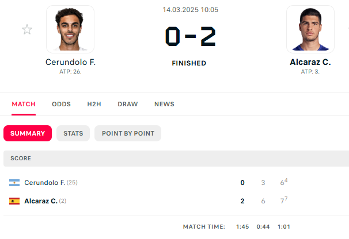The height and width of the screenshot is (239, 349).
Task: Click Cerundolo F. in the score table
Action: pyautogui.click(x=45, y=183)
